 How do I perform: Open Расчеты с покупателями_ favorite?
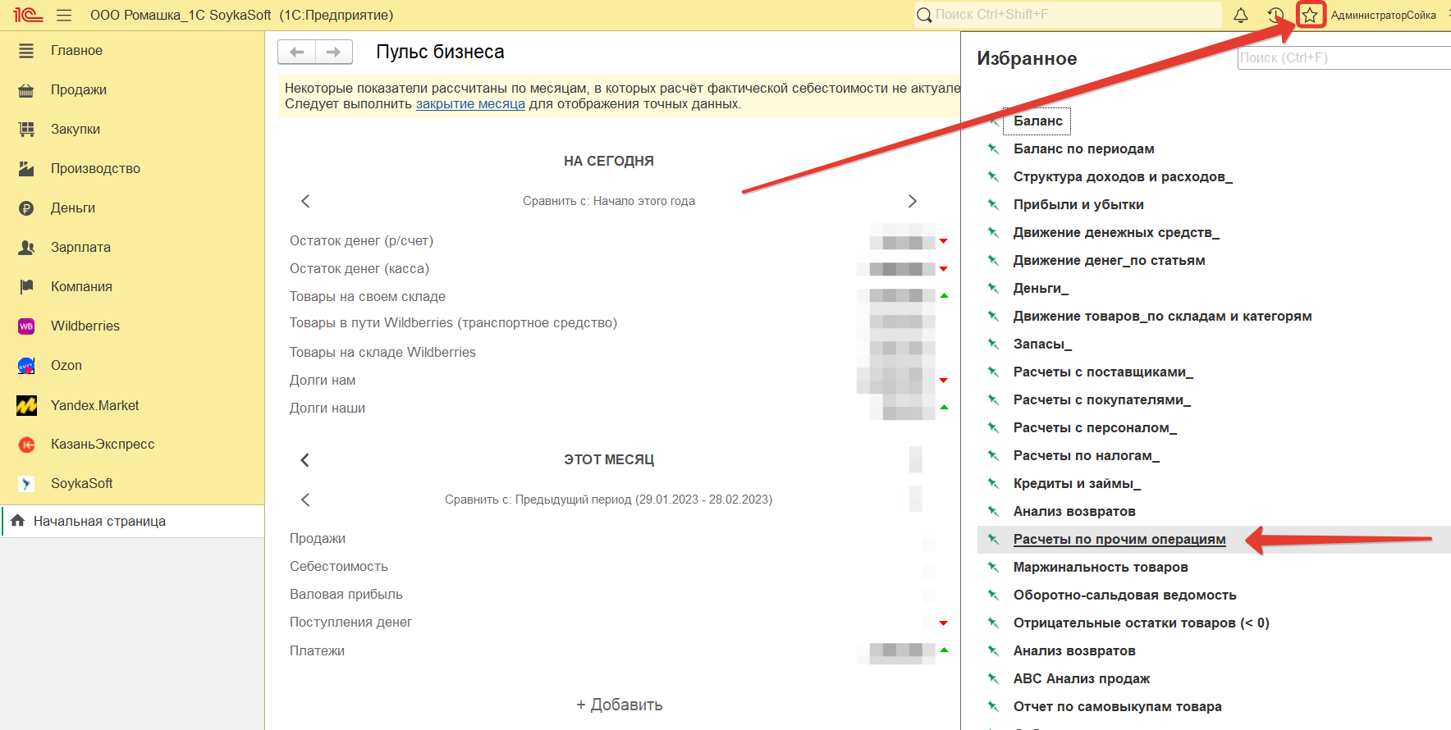(1102, 400)
